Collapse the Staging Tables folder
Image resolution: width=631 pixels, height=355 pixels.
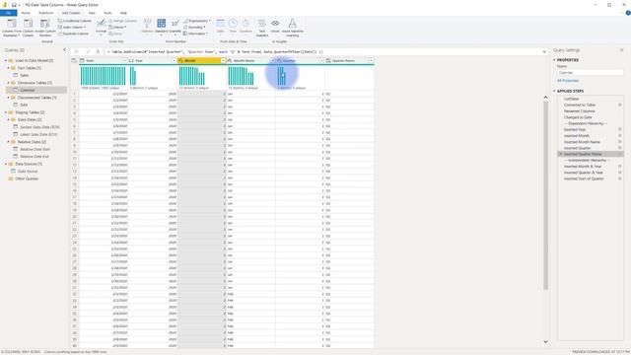pyautogui.click(x=6, y=112)
